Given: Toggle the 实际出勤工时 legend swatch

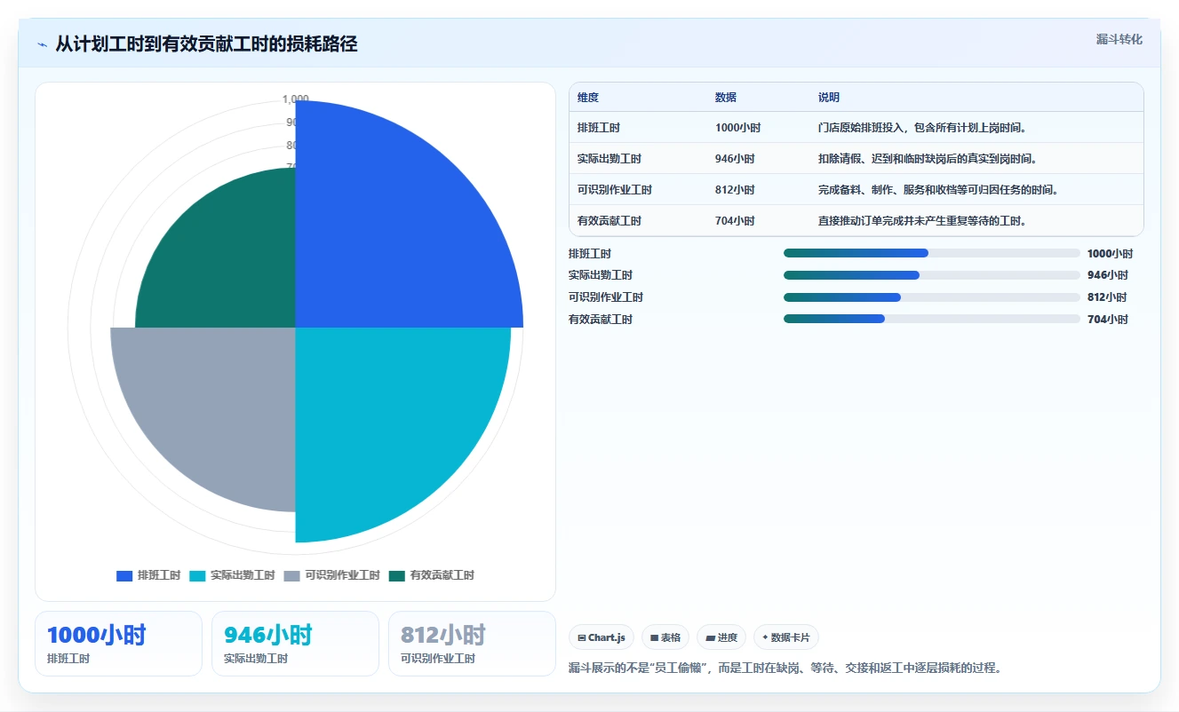Looking at the screenshot, I should pos(197,575).
